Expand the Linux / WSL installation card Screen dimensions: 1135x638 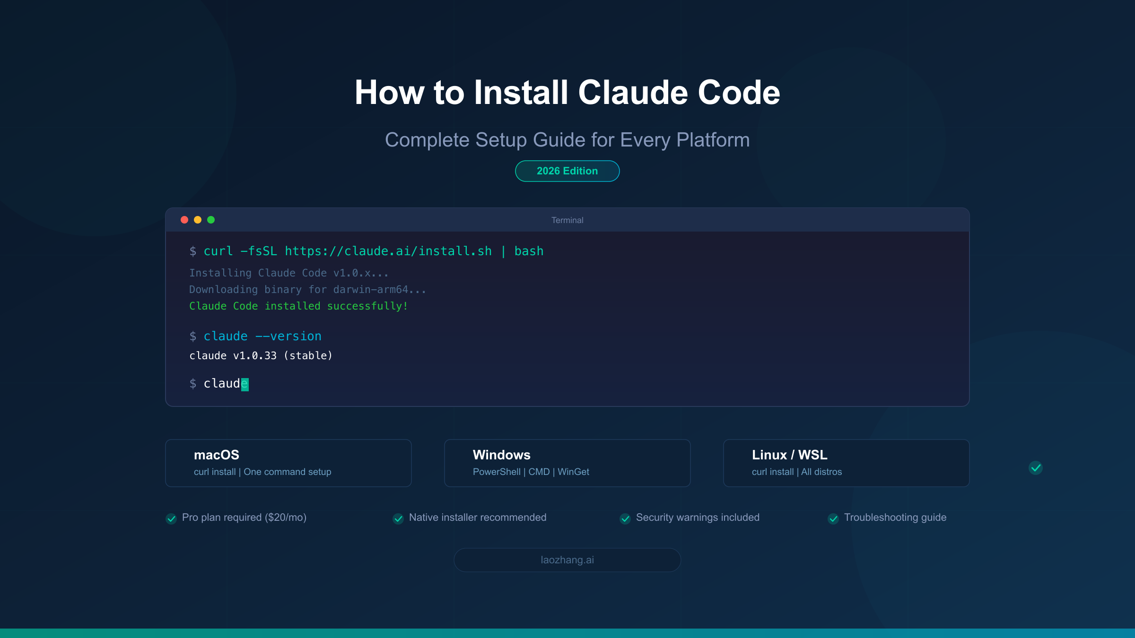846,462
